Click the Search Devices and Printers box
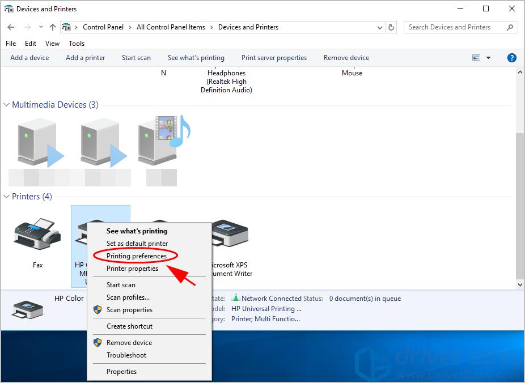The width and height of the screenshot is (525, 383). (x=454, y=27)
